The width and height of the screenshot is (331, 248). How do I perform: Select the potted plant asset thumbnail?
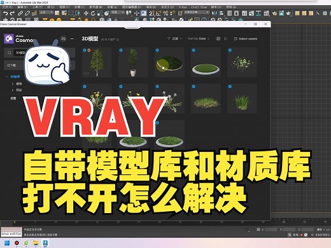[x=133, y=62]
